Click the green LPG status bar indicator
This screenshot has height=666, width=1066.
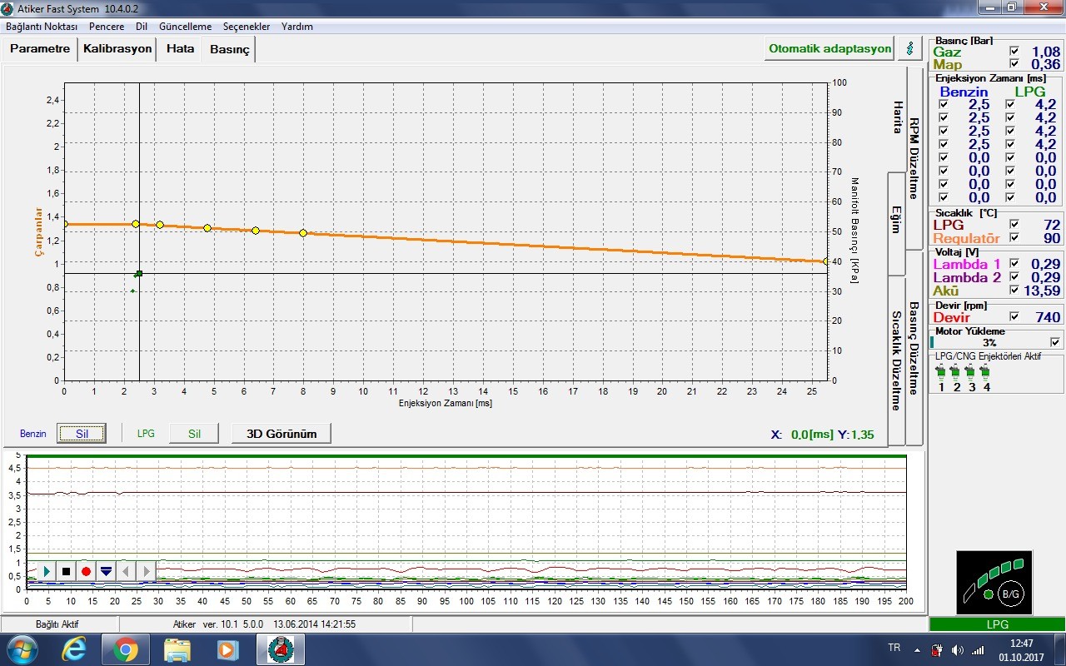997,624
